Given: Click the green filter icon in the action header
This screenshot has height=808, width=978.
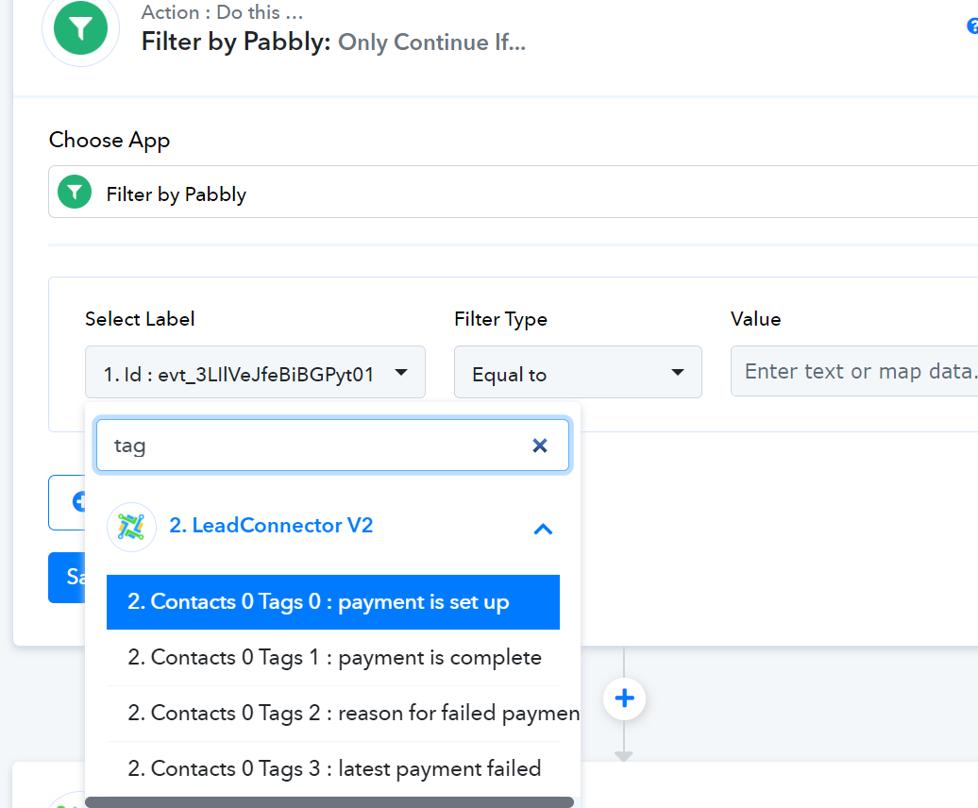Looking at the screenshot, I should 80,28.
